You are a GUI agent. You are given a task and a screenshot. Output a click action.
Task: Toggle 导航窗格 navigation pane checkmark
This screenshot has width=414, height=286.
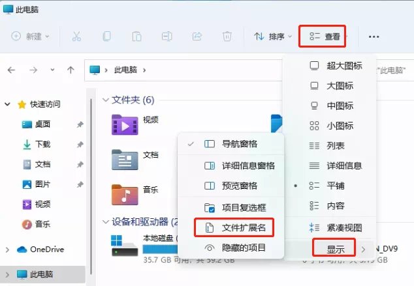point(231,144)
